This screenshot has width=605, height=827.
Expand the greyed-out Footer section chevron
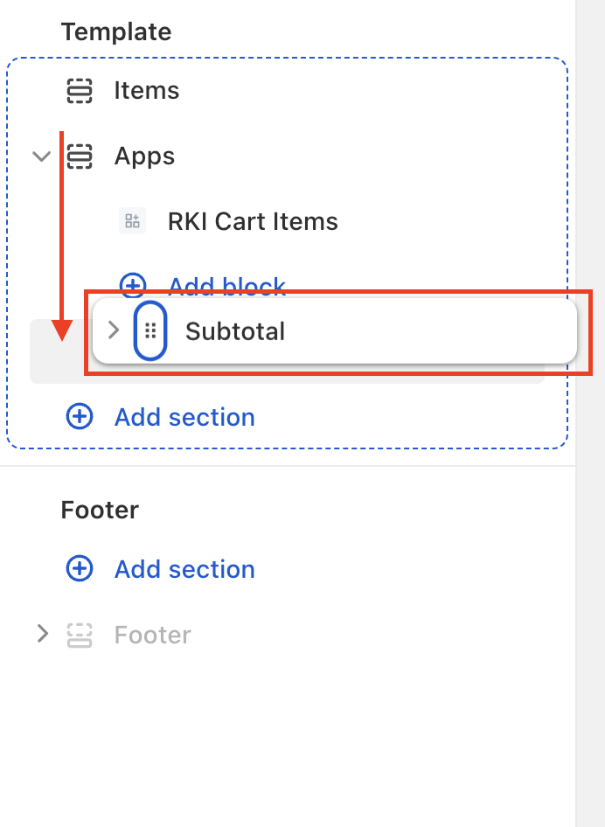coord(42,634)
